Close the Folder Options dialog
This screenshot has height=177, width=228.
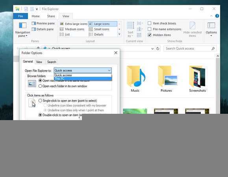click(116, 53)
